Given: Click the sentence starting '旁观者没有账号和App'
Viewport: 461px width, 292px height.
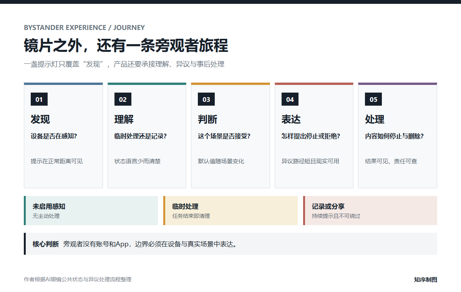Looking at the screenshot, I should point(150,244).
